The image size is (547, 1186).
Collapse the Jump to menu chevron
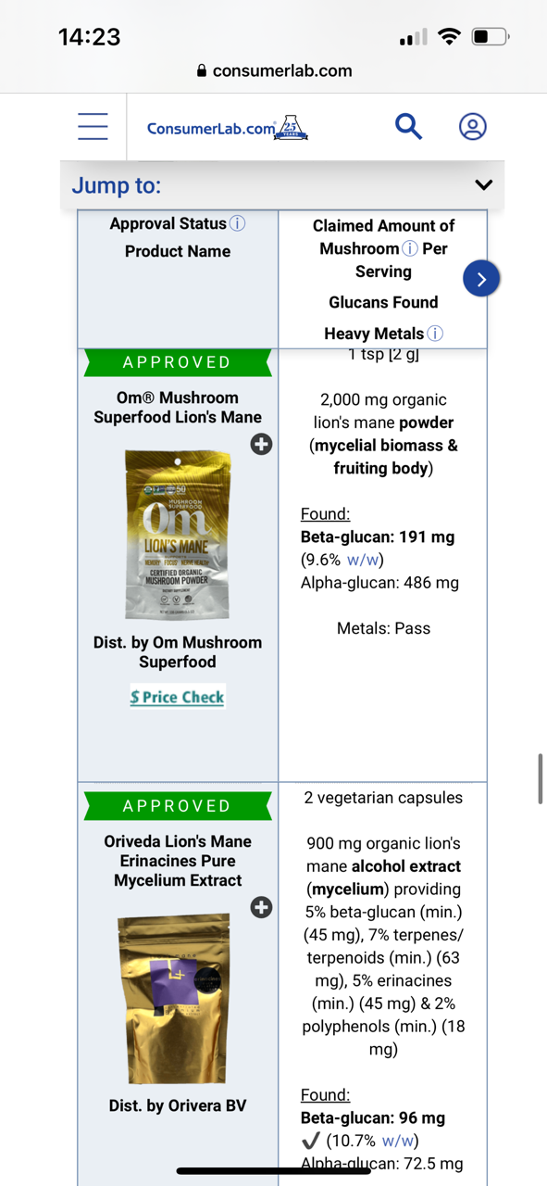[483, 184]
